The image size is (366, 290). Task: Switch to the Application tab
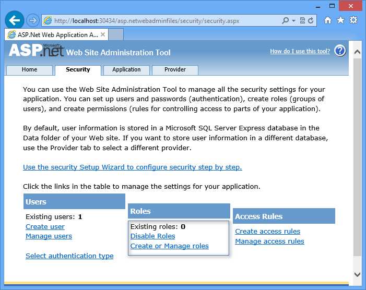point(126,70)
